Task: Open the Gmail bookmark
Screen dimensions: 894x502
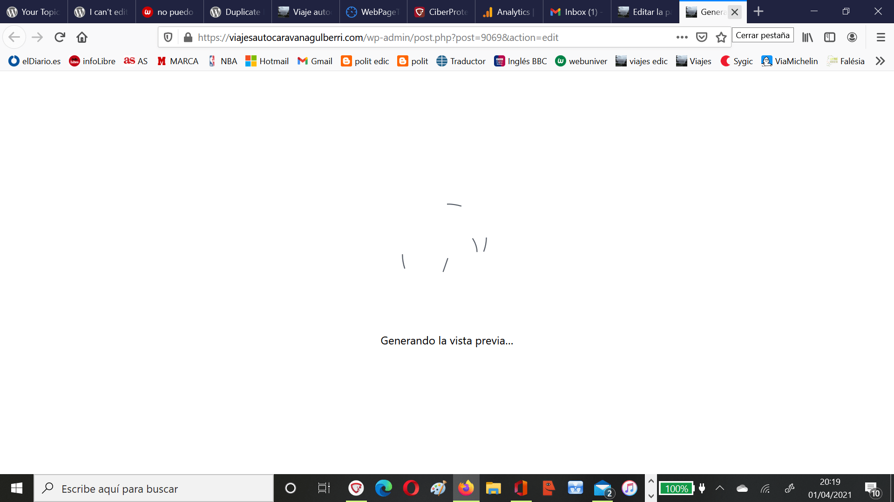Action: coord(315,61)
